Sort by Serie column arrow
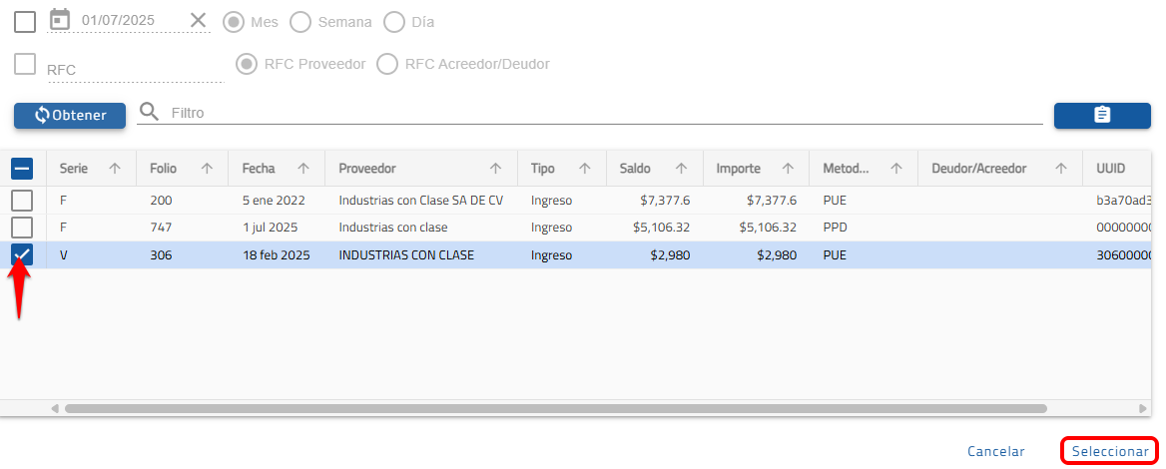Screen dimensions: 1166x469 (x=115, y=169)
